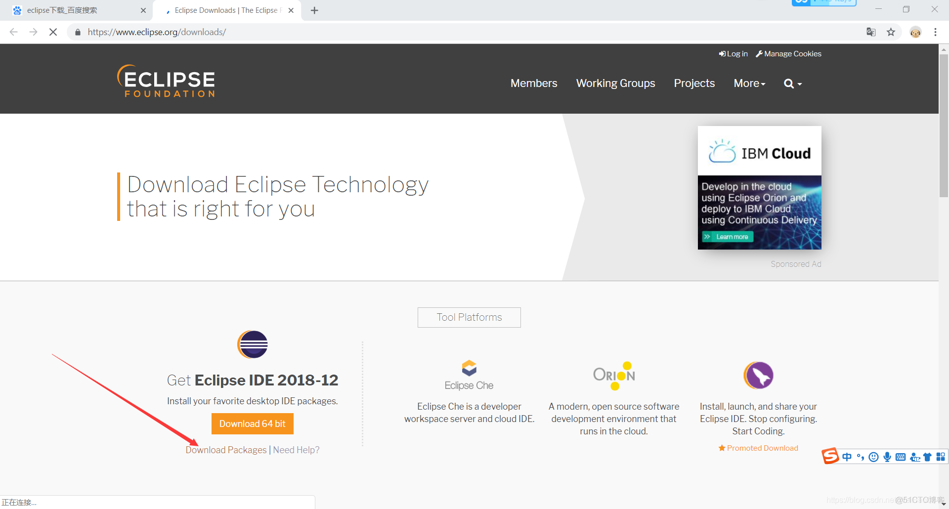Open the Sogou emoji smiley panel
The image size is (949, 509).
point(874,457)
